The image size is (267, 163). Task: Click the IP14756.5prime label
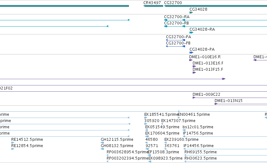click(x=198, y=133)
